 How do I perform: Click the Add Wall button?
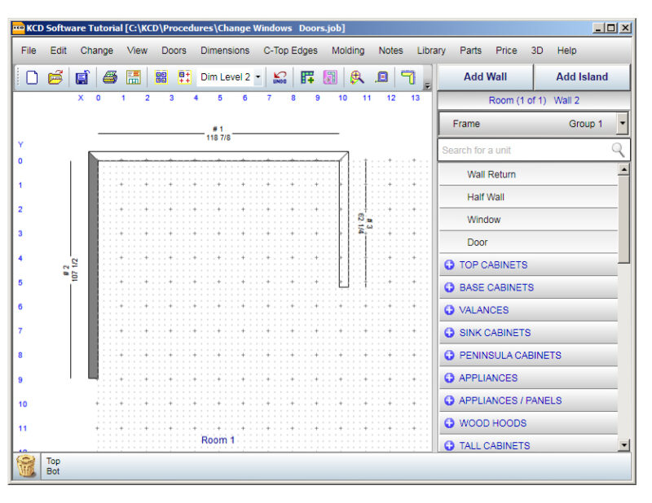tap(485, 77)
